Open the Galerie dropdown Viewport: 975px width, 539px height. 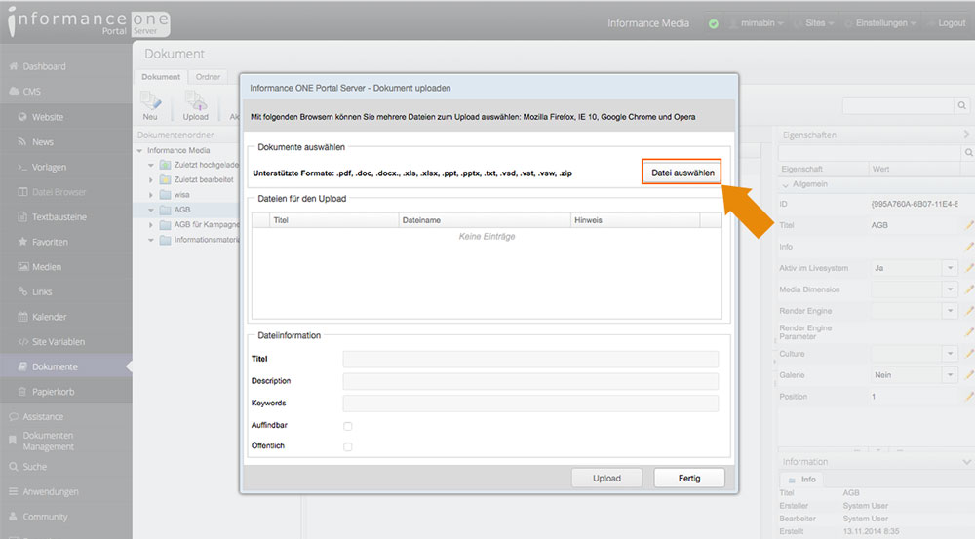coord(950,375)
